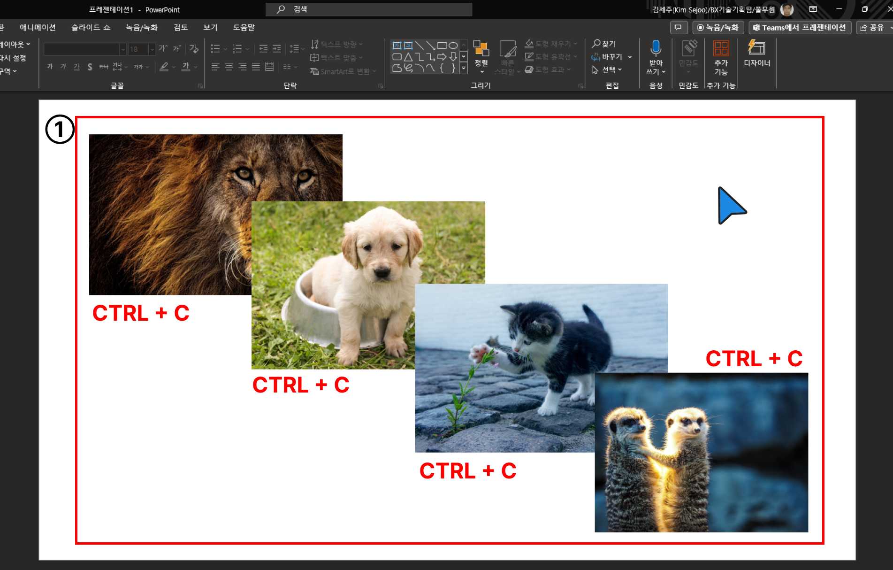Open 도형 채우기 shape fill dropdown
The width and height of the screenshot is (893, 570).
pyautogui.click(x=551, y=44)
